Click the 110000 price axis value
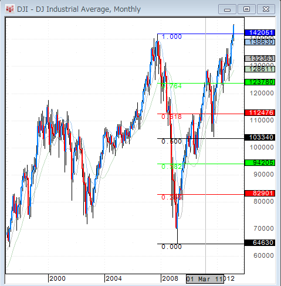 click(262, 120)
